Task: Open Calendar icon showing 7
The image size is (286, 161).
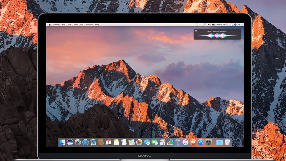Action: 108,142
